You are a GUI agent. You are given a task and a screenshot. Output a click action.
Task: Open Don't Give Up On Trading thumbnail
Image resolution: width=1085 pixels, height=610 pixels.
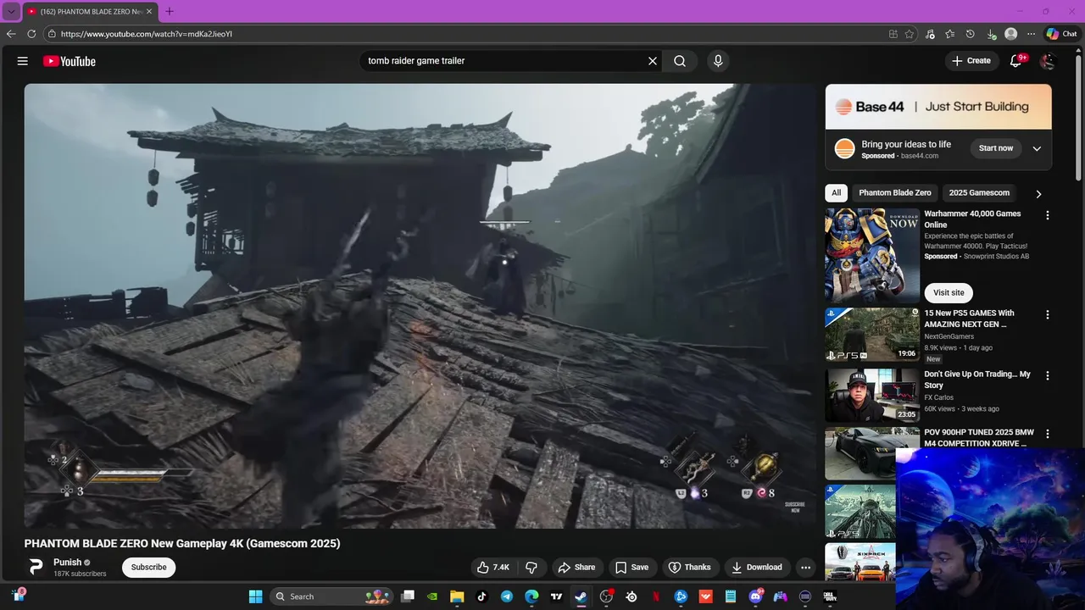[872, 396]
